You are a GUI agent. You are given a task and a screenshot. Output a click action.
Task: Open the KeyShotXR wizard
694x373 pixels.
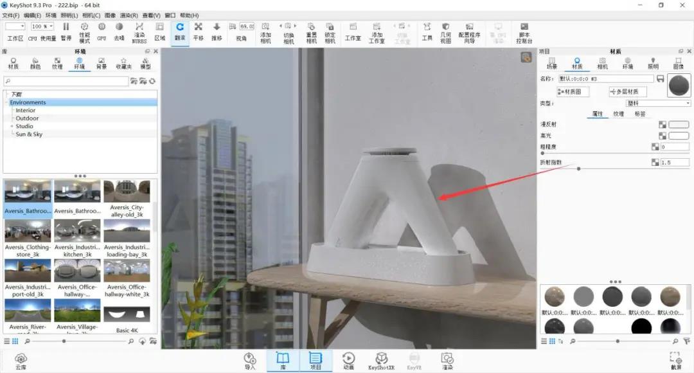coord(381,361)
